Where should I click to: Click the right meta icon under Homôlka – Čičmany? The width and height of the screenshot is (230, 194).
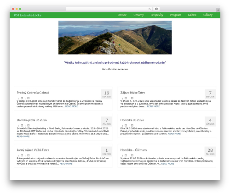(x=132, y=155)
